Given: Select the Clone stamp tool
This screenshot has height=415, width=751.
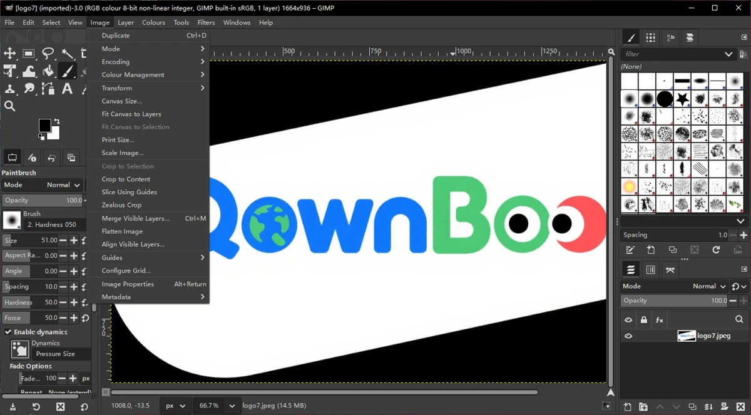Looking at the screenshot, I should 10,89.
